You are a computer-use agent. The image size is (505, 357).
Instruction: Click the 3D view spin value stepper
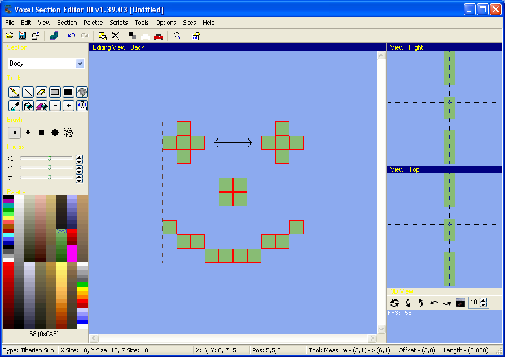[483, 302]
